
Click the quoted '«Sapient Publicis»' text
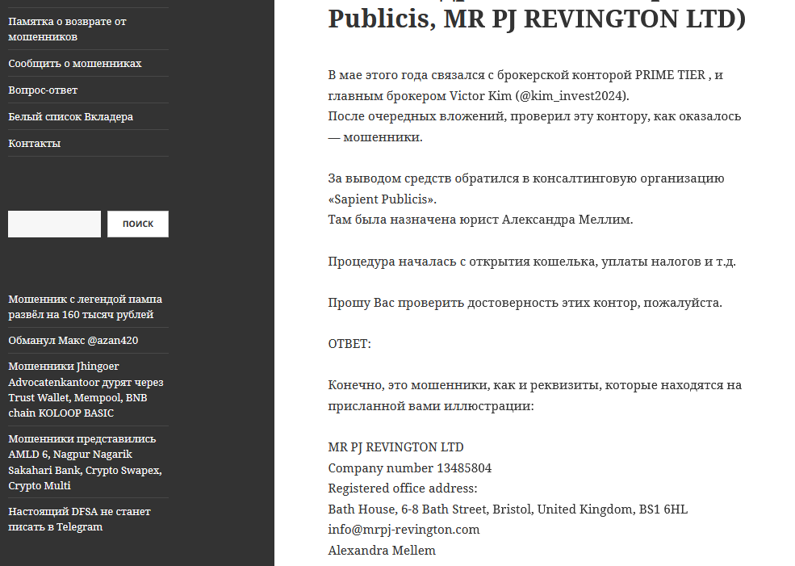[x=383, y=199]
